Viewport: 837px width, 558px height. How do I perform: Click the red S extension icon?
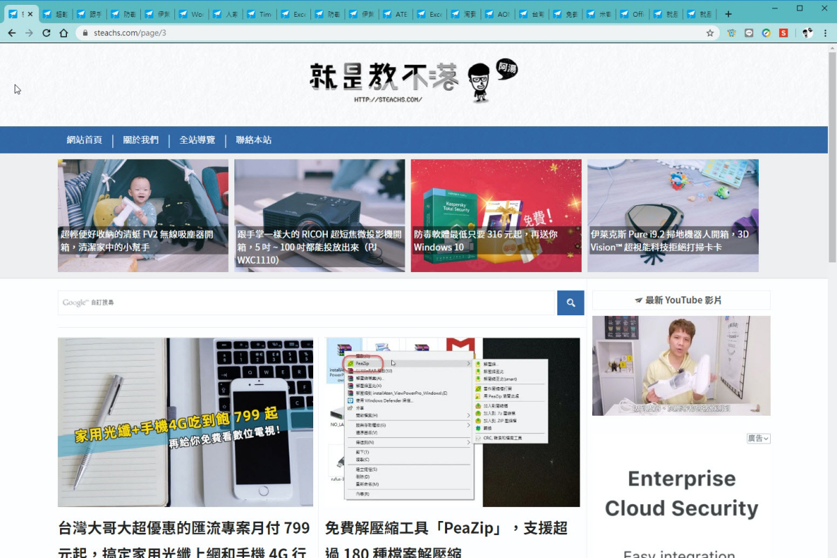pos(783,33)
